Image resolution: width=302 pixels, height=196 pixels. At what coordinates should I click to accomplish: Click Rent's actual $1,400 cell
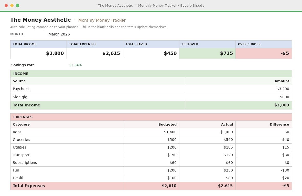click(207, 132)
